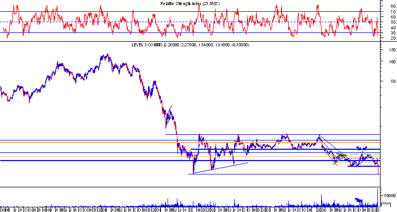Click the 2003 year label on the time axis
The image size is (397, 212).
tap(266, 210)
